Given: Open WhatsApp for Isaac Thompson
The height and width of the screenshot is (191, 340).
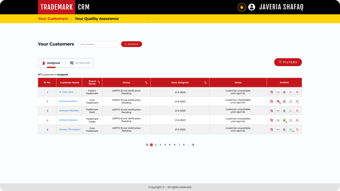Looking at the screenshot, I should pos(290,129).
